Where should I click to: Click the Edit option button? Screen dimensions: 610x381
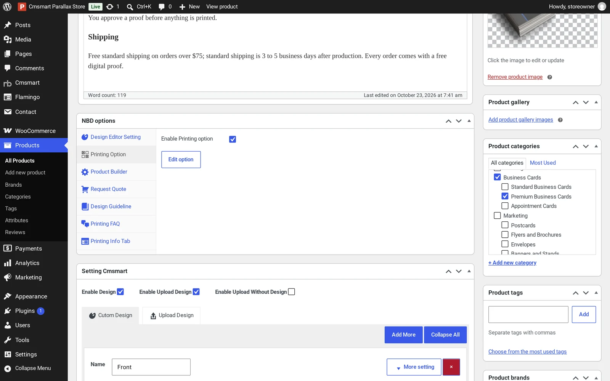181,160
